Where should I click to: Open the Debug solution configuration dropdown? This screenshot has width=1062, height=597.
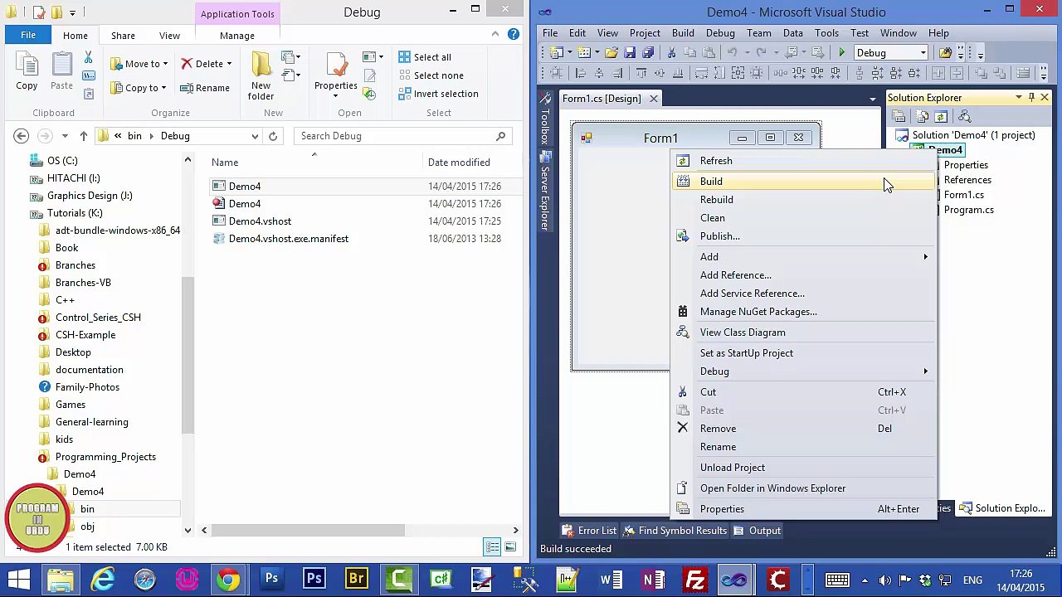[x=923, y=53]
